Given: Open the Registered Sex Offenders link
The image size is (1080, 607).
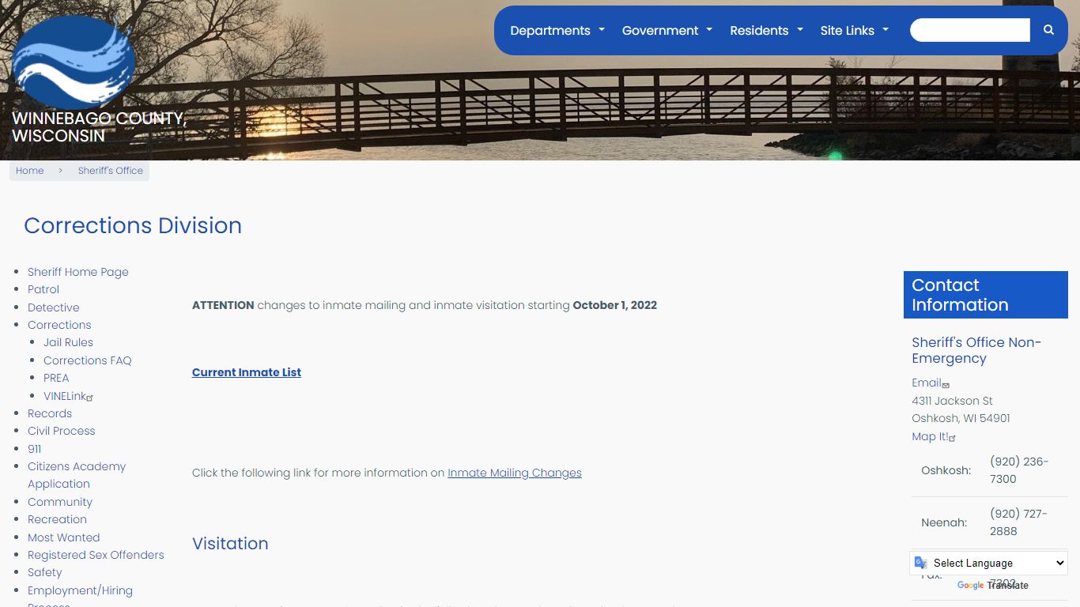Looking at the screenshot, I should click(x=96, y=555).
